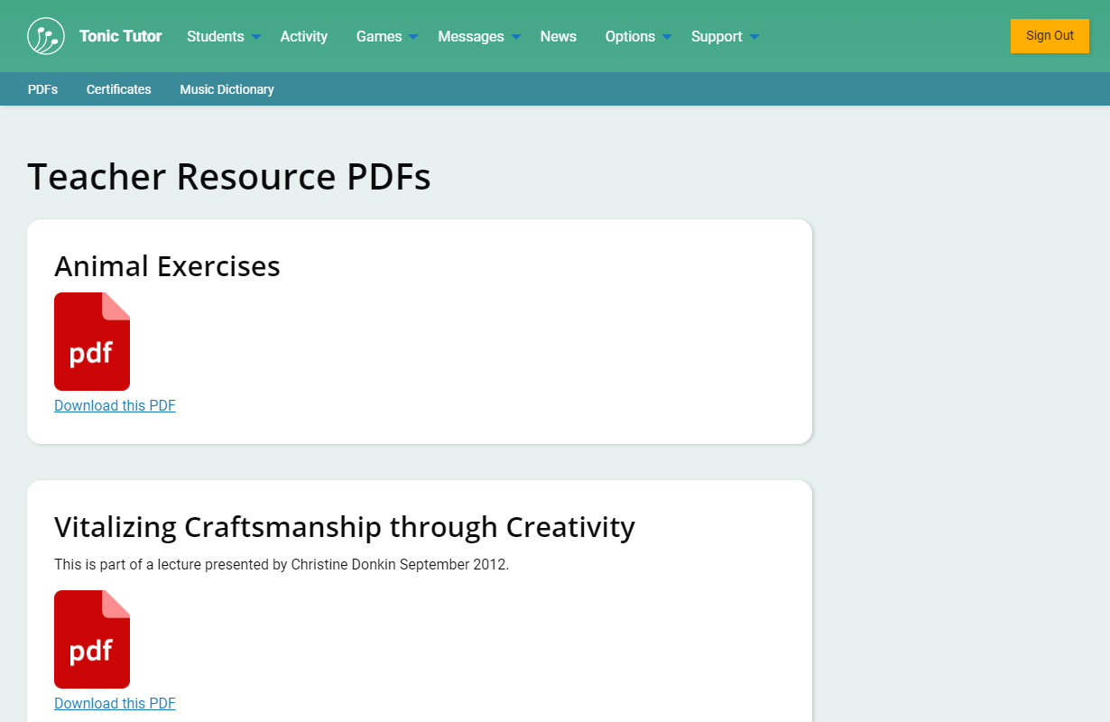Viewport: 1110px width, 722px height.
Task: Select the Messages menu label
Action: [x=470, y=36]
